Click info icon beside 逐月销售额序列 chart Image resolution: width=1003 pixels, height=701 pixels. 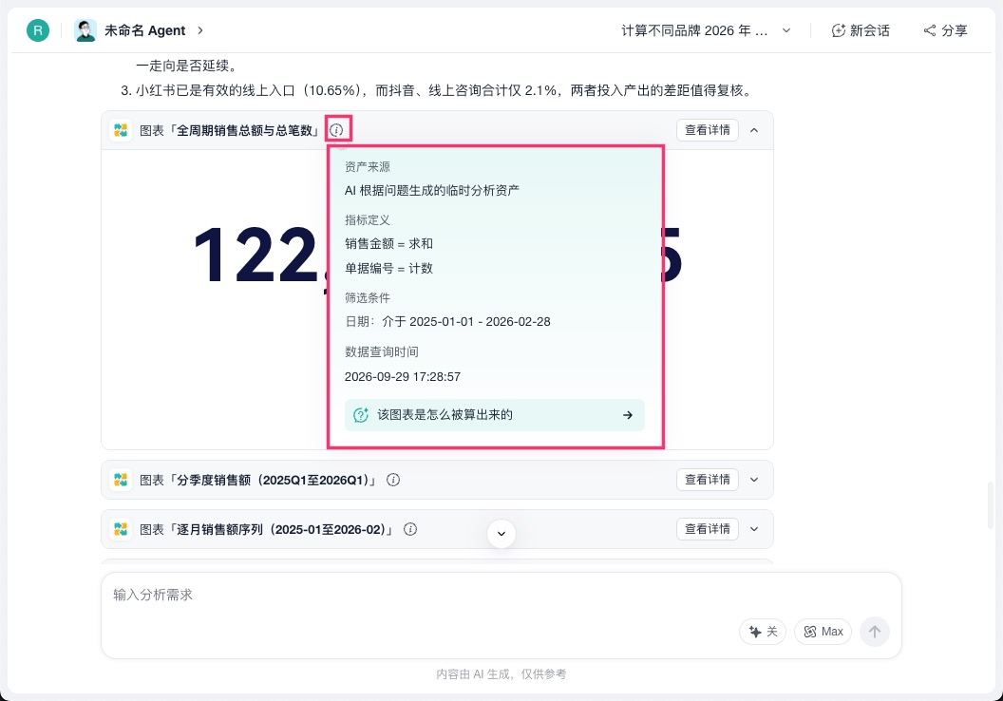[410, 529]
